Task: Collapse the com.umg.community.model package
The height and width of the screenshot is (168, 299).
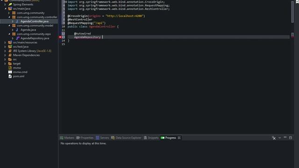Action: 9,26
